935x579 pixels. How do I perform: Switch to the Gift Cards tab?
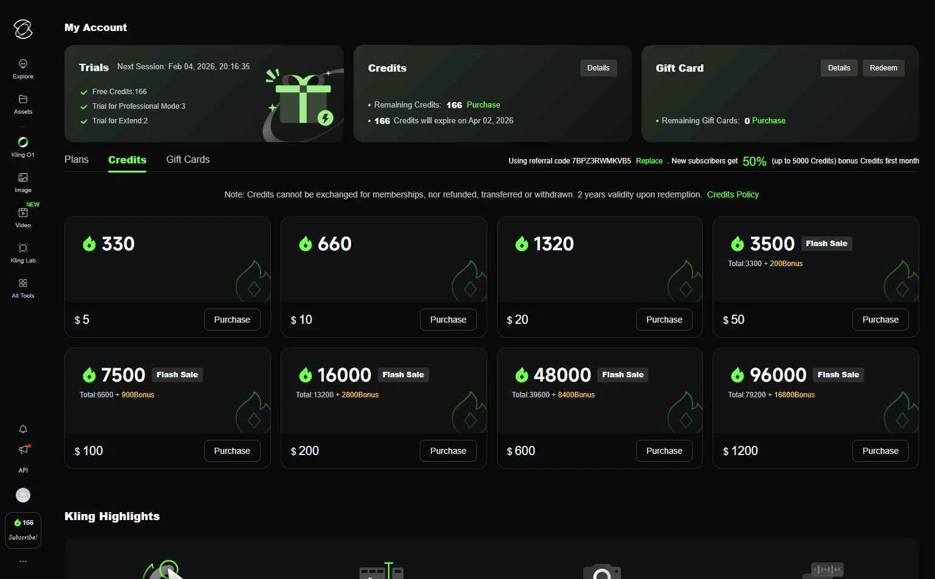coord(188,159)
